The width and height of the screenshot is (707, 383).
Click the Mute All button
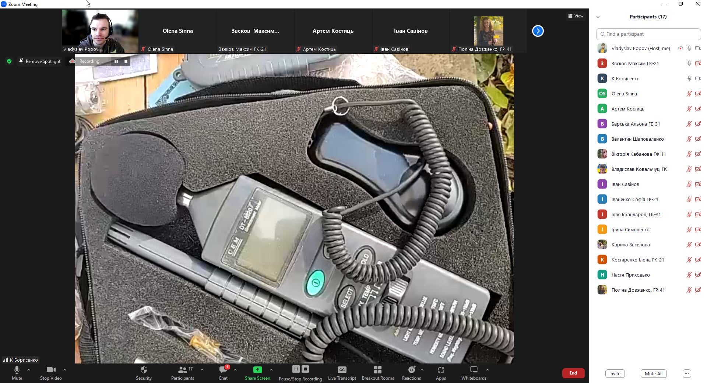(654, 373)
